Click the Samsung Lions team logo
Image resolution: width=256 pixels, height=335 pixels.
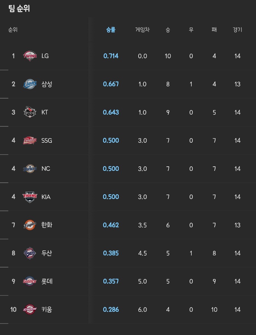[x=30, y=84]
